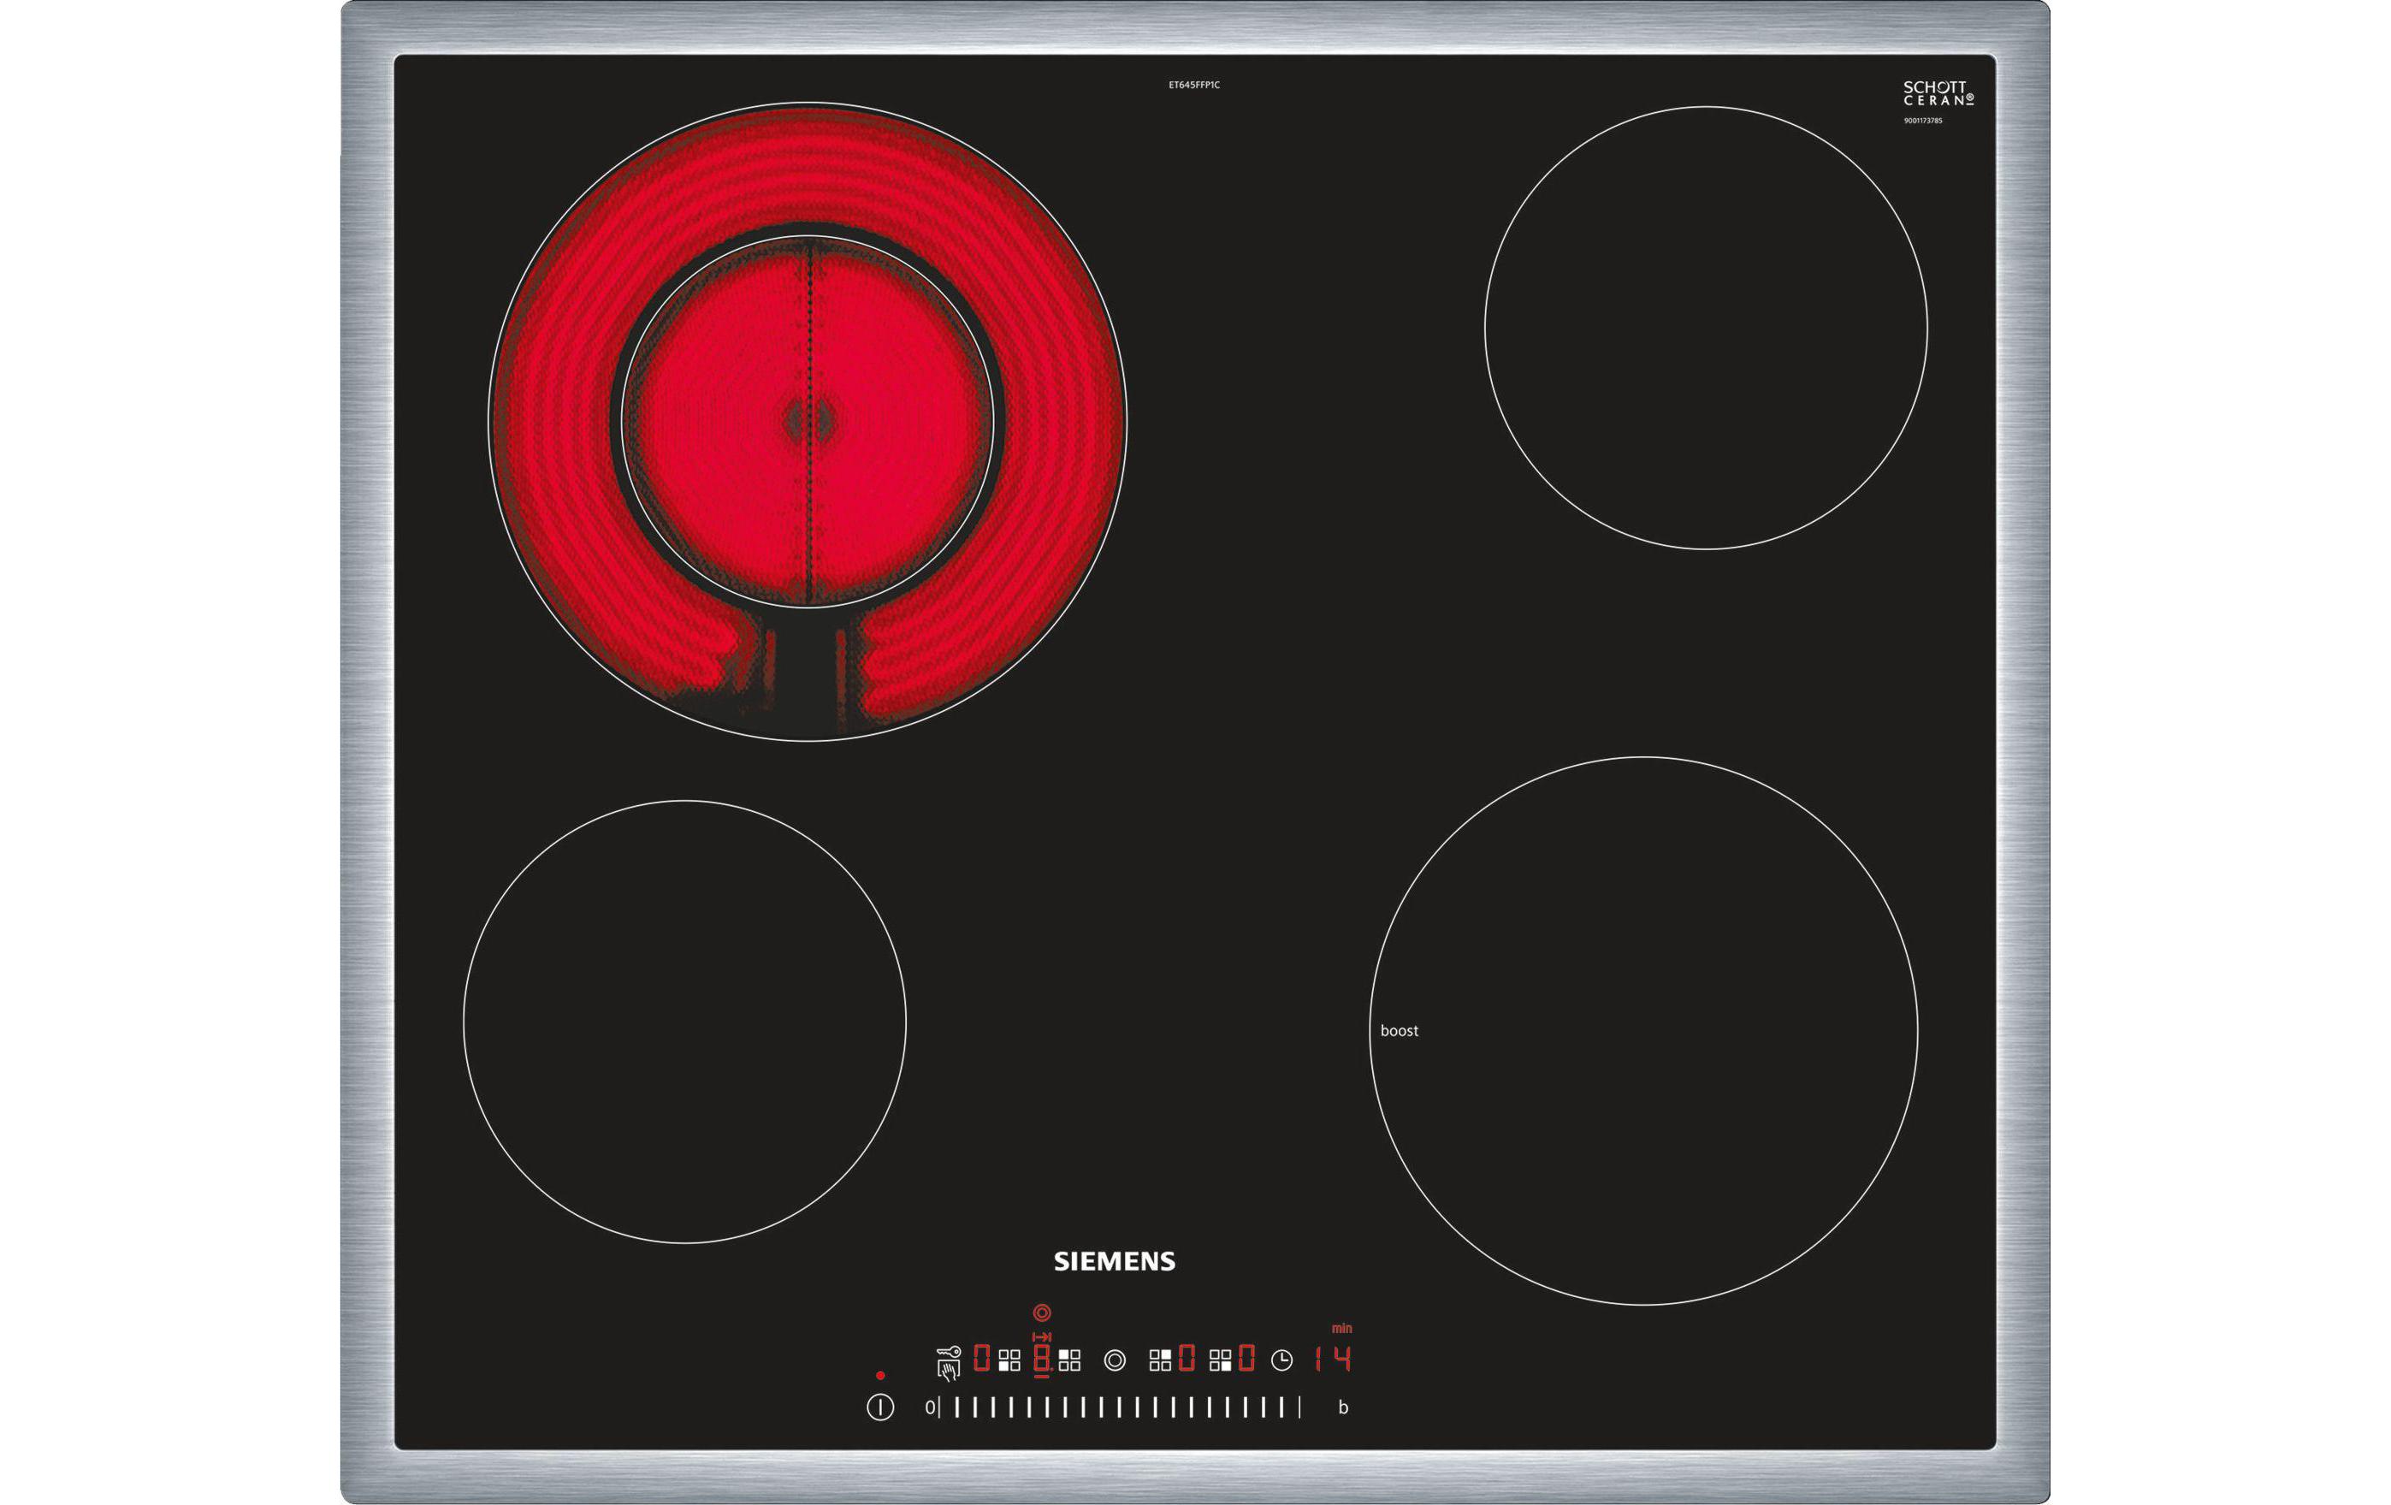The width and height of the screenshot is (2391, 1505).
Task: Touch the rear-right cooking zone circle
Action: click(1706, 328)
